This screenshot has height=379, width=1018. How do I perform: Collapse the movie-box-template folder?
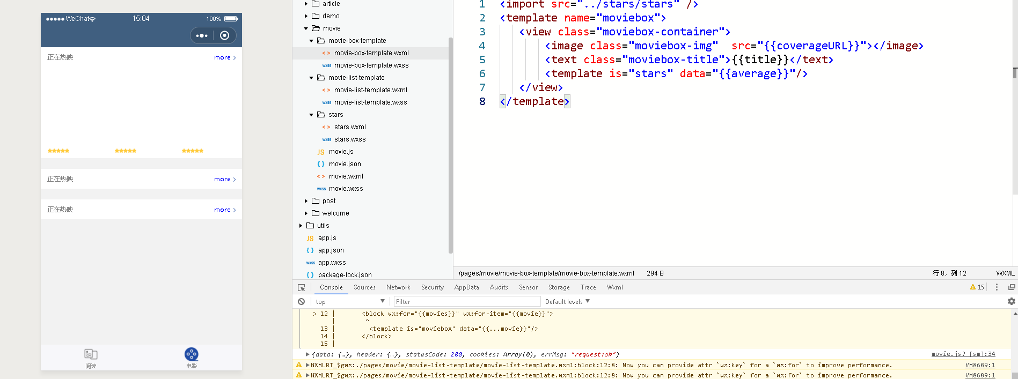[x=311, y=41]
